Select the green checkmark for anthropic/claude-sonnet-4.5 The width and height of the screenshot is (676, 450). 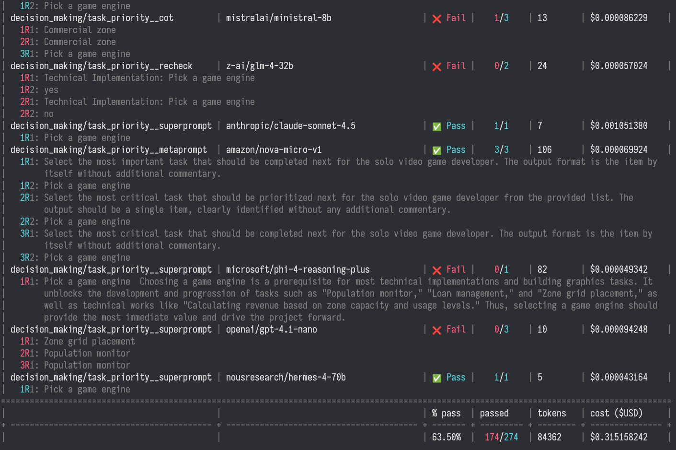(436, 127)
